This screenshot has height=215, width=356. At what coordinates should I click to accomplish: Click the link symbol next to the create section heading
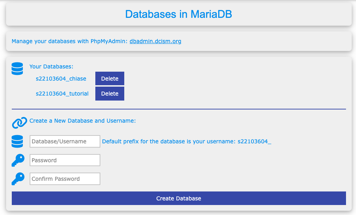[19, 122]
